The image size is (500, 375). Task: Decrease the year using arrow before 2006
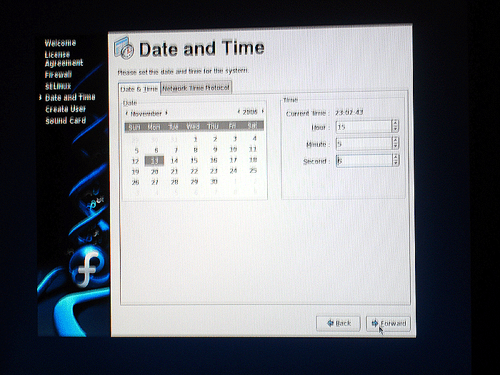point(239,111)
